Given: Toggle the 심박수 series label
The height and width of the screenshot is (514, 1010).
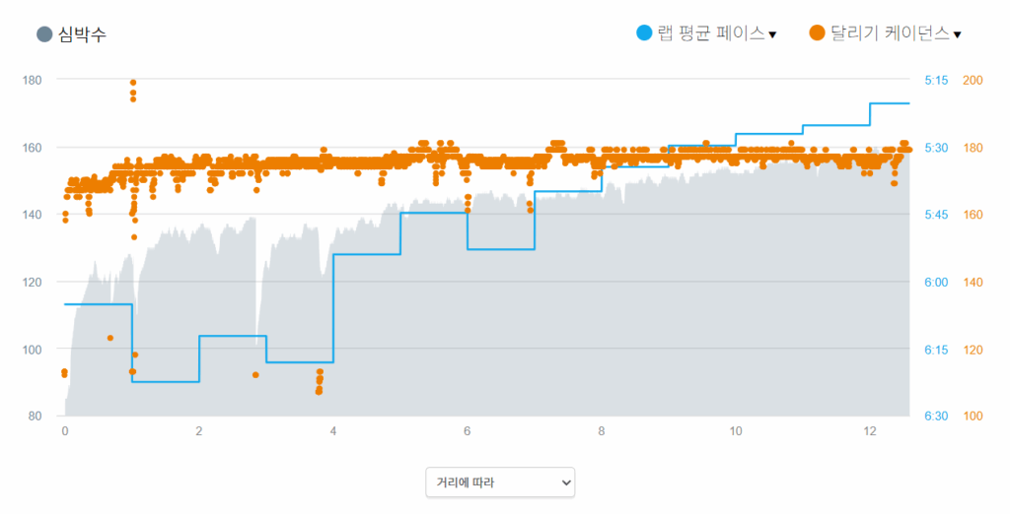Looking at the screenshot, I should pos(82,34).
